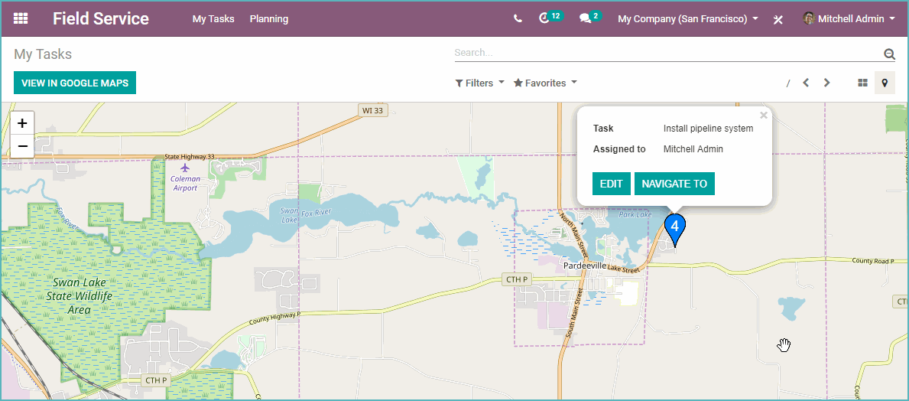This screenshot has width=909, height=401.
Task: Zoom out the map with minus button
Action: click(x=23, y=146)
